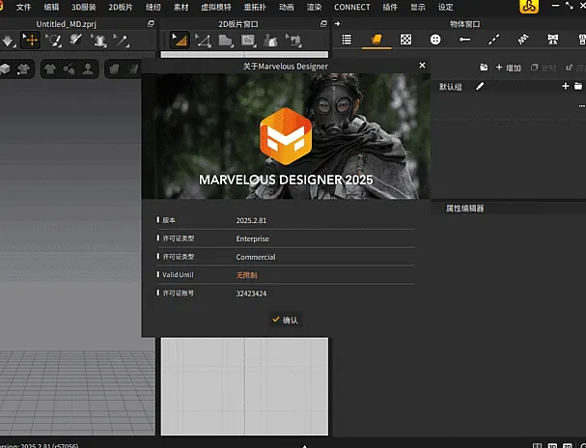The height and width of the screenshot is (448, 586).
Task: Close the 关于Marvelous Designer dialog
Action: click(422, 66)
